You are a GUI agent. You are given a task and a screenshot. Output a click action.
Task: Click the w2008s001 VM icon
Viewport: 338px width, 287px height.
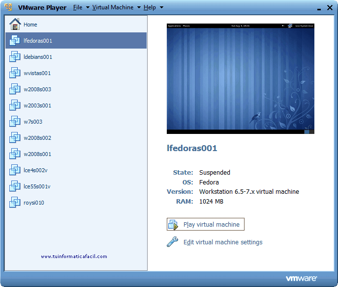click(x=15, y=154)
